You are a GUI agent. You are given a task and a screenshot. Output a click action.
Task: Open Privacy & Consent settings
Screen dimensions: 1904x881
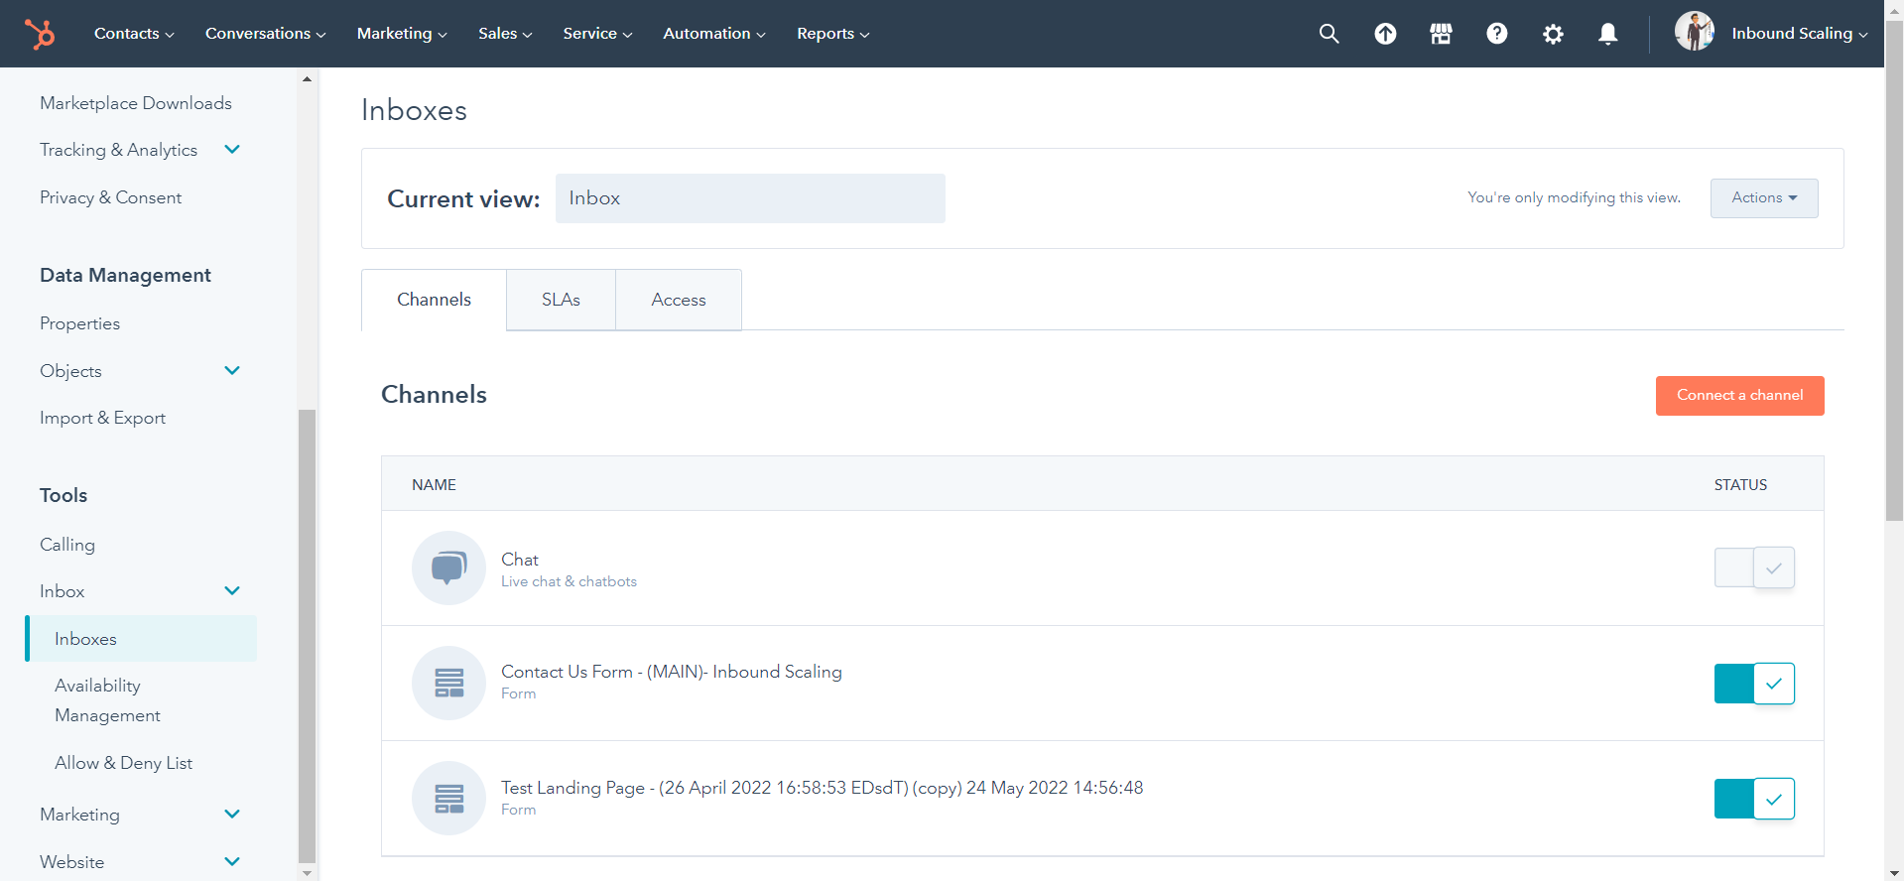point(111,197)
